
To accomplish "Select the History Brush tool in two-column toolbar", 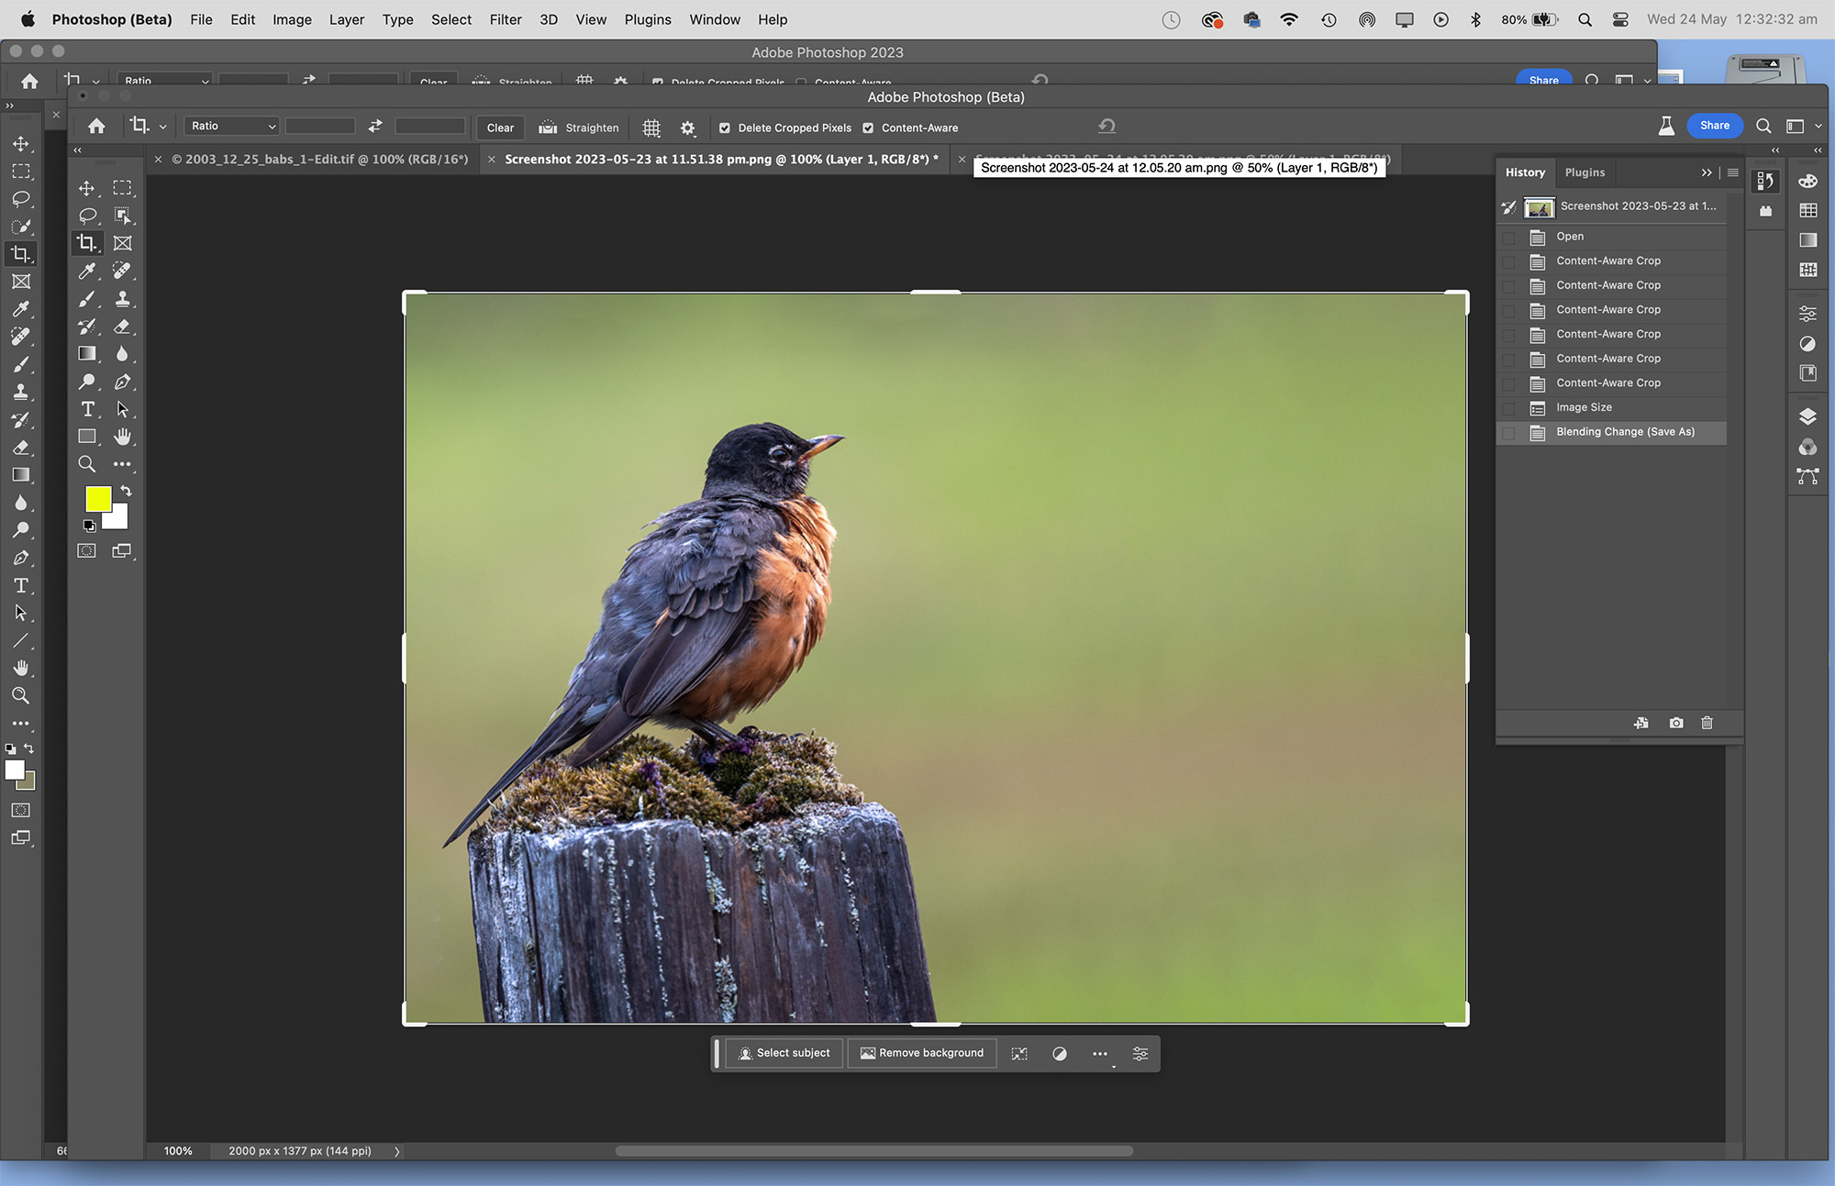I will 87,327.
